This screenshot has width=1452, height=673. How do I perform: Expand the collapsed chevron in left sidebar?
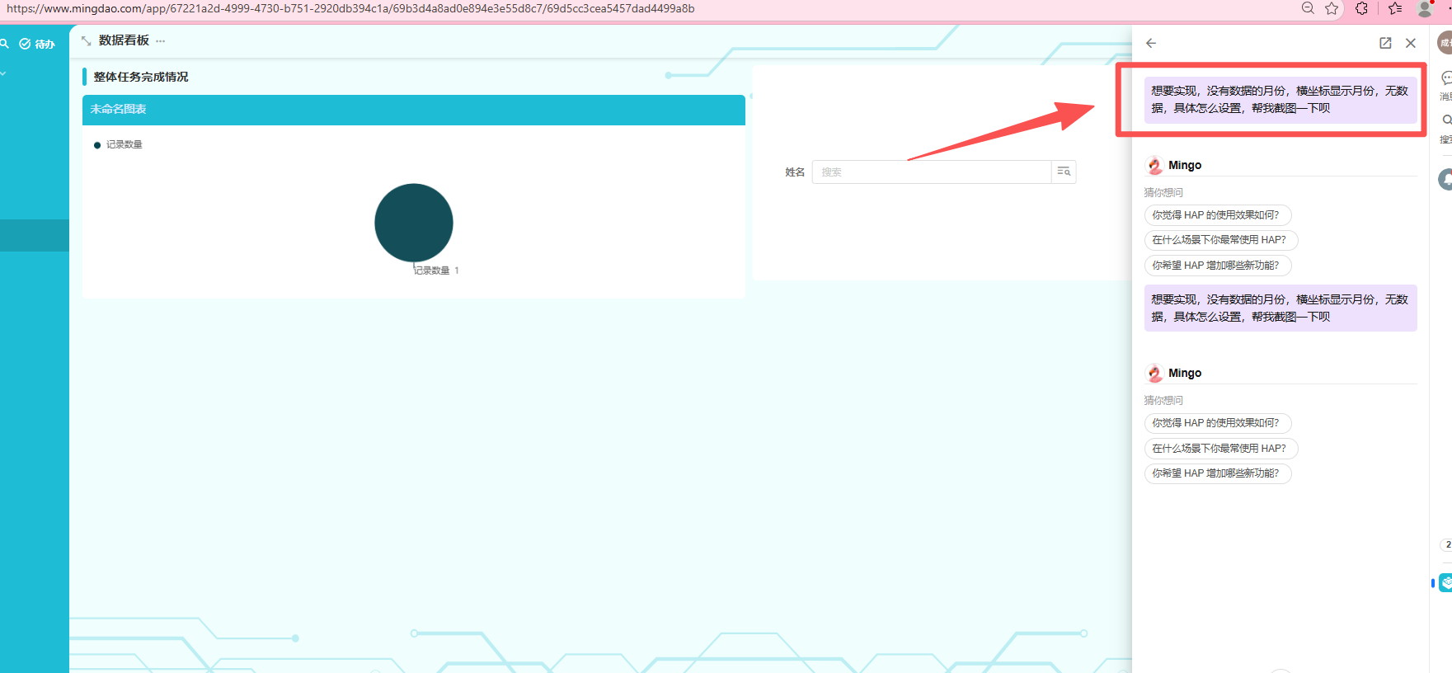click(3, 73)
